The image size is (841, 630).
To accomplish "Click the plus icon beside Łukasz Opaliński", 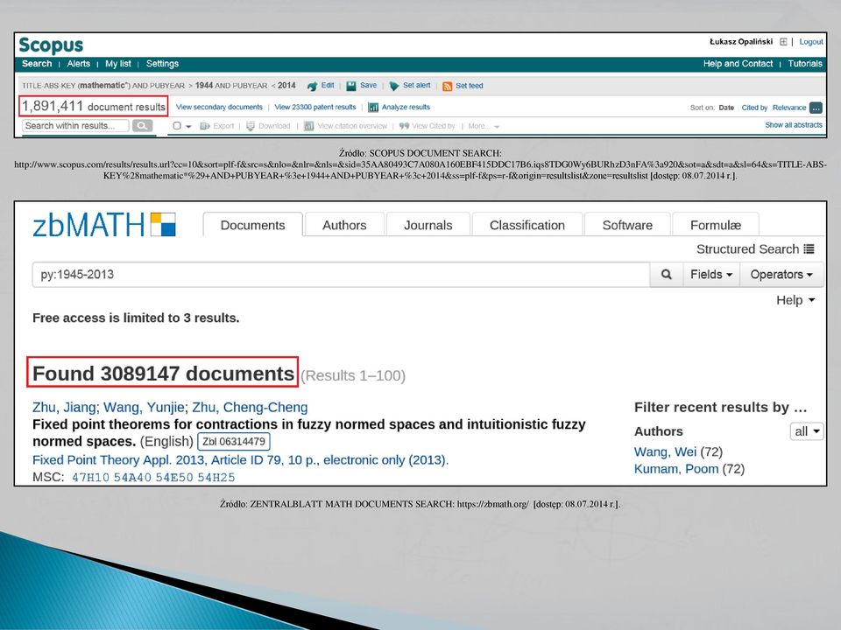I will pos(783,42).
